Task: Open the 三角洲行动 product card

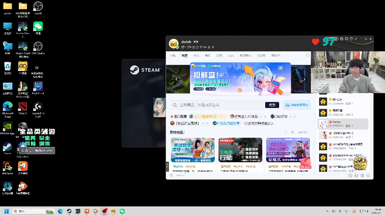Action: coord(240,154)
